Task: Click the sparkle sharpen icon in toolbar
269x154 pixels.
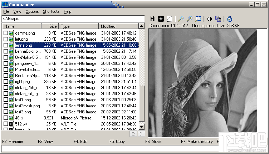Action: click(x=161, y=19)
